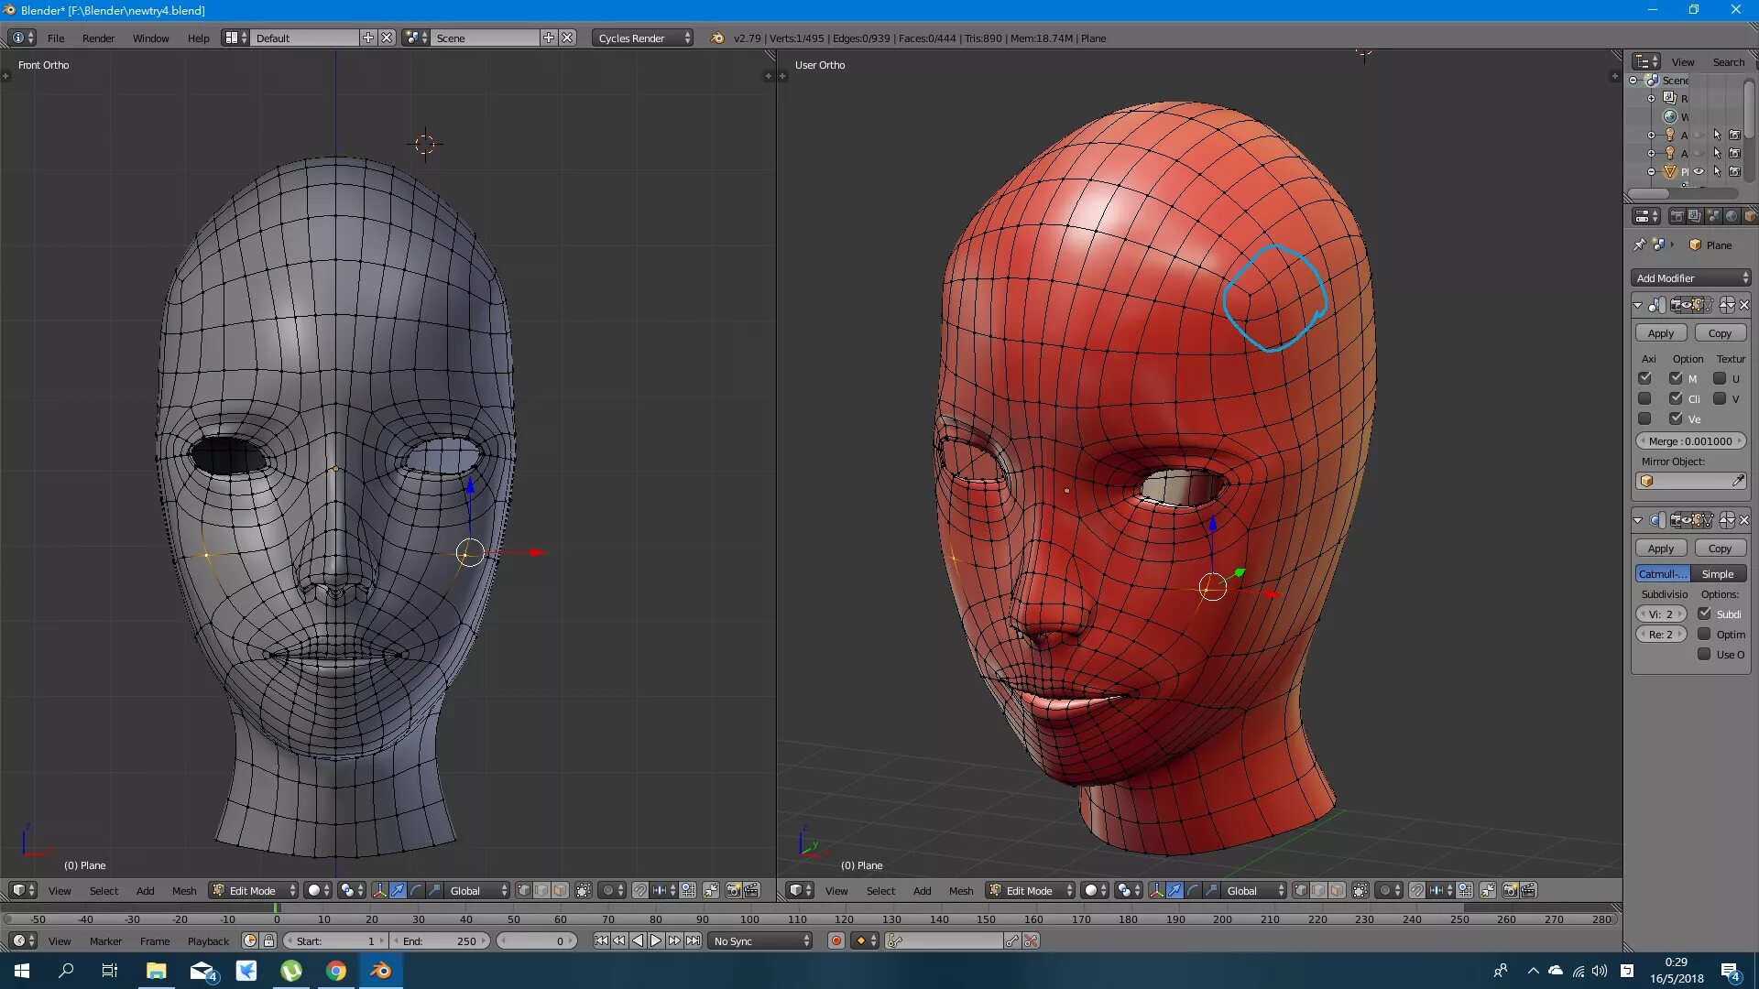Select vertex select mode in left viewport
This screenshot has width=1759, height=989.
click(x=523, y=890)
